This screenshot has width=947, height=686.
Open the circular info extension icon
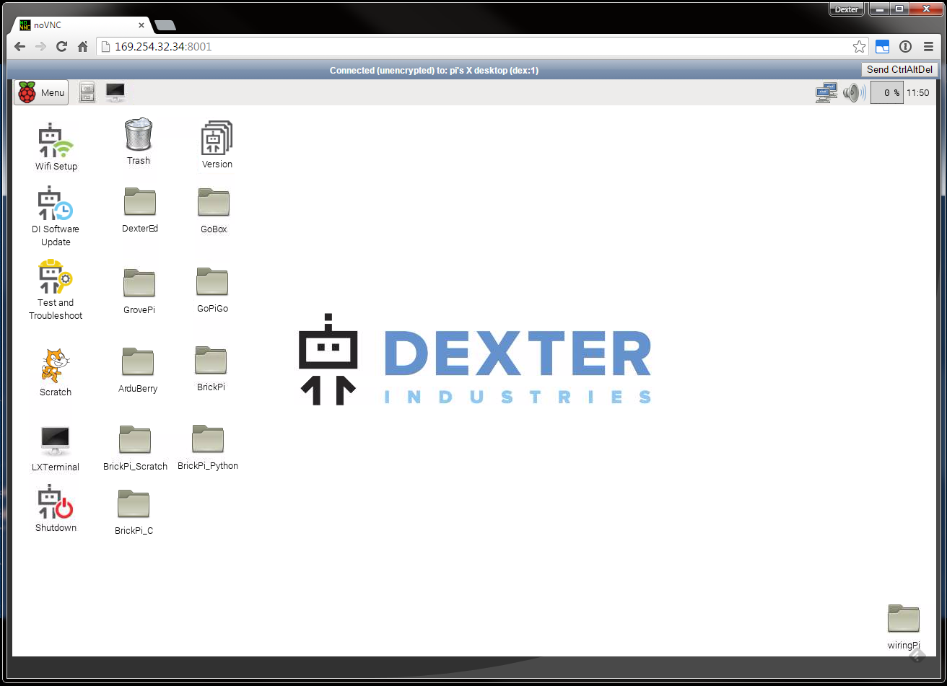pos(905,47)
